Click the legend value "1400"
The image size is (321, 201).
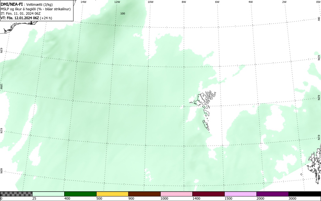196,198
